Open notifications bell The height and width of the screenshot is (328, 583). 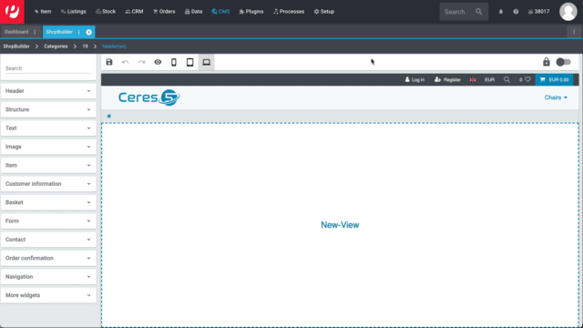coord(501,12)
